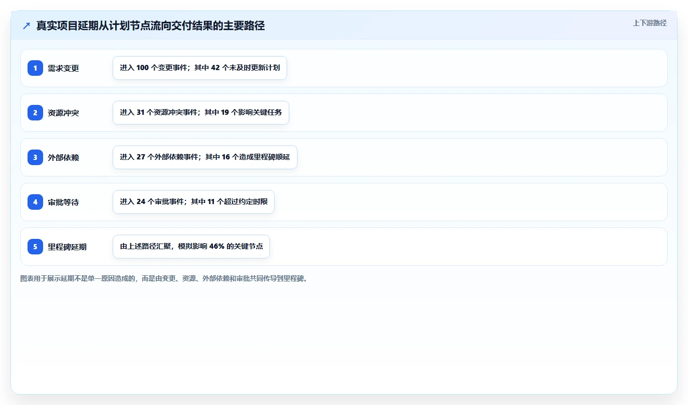The height and width of the screenshot is (405, 688).
Task: Open the chip reading 进入 31 个资源冲突事件
Action: pos(201,113)
